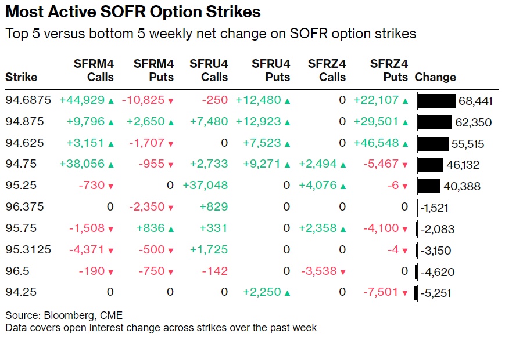Select the green up arrow next to +46,548

tap(405, 144)
